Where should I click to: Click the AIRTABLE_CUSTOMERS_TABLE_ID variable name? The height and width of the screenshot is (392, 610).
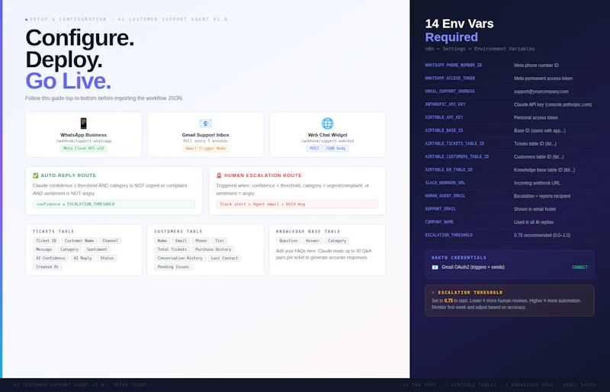coord(457,157)
